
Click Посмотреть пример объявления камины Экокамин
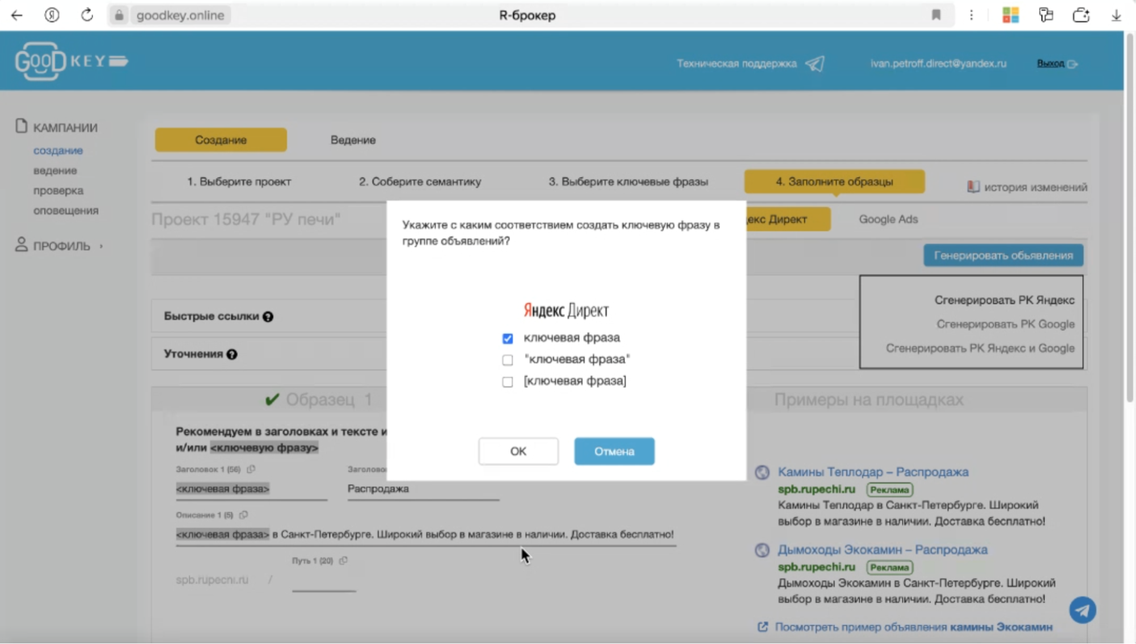[x=914, y=627]
